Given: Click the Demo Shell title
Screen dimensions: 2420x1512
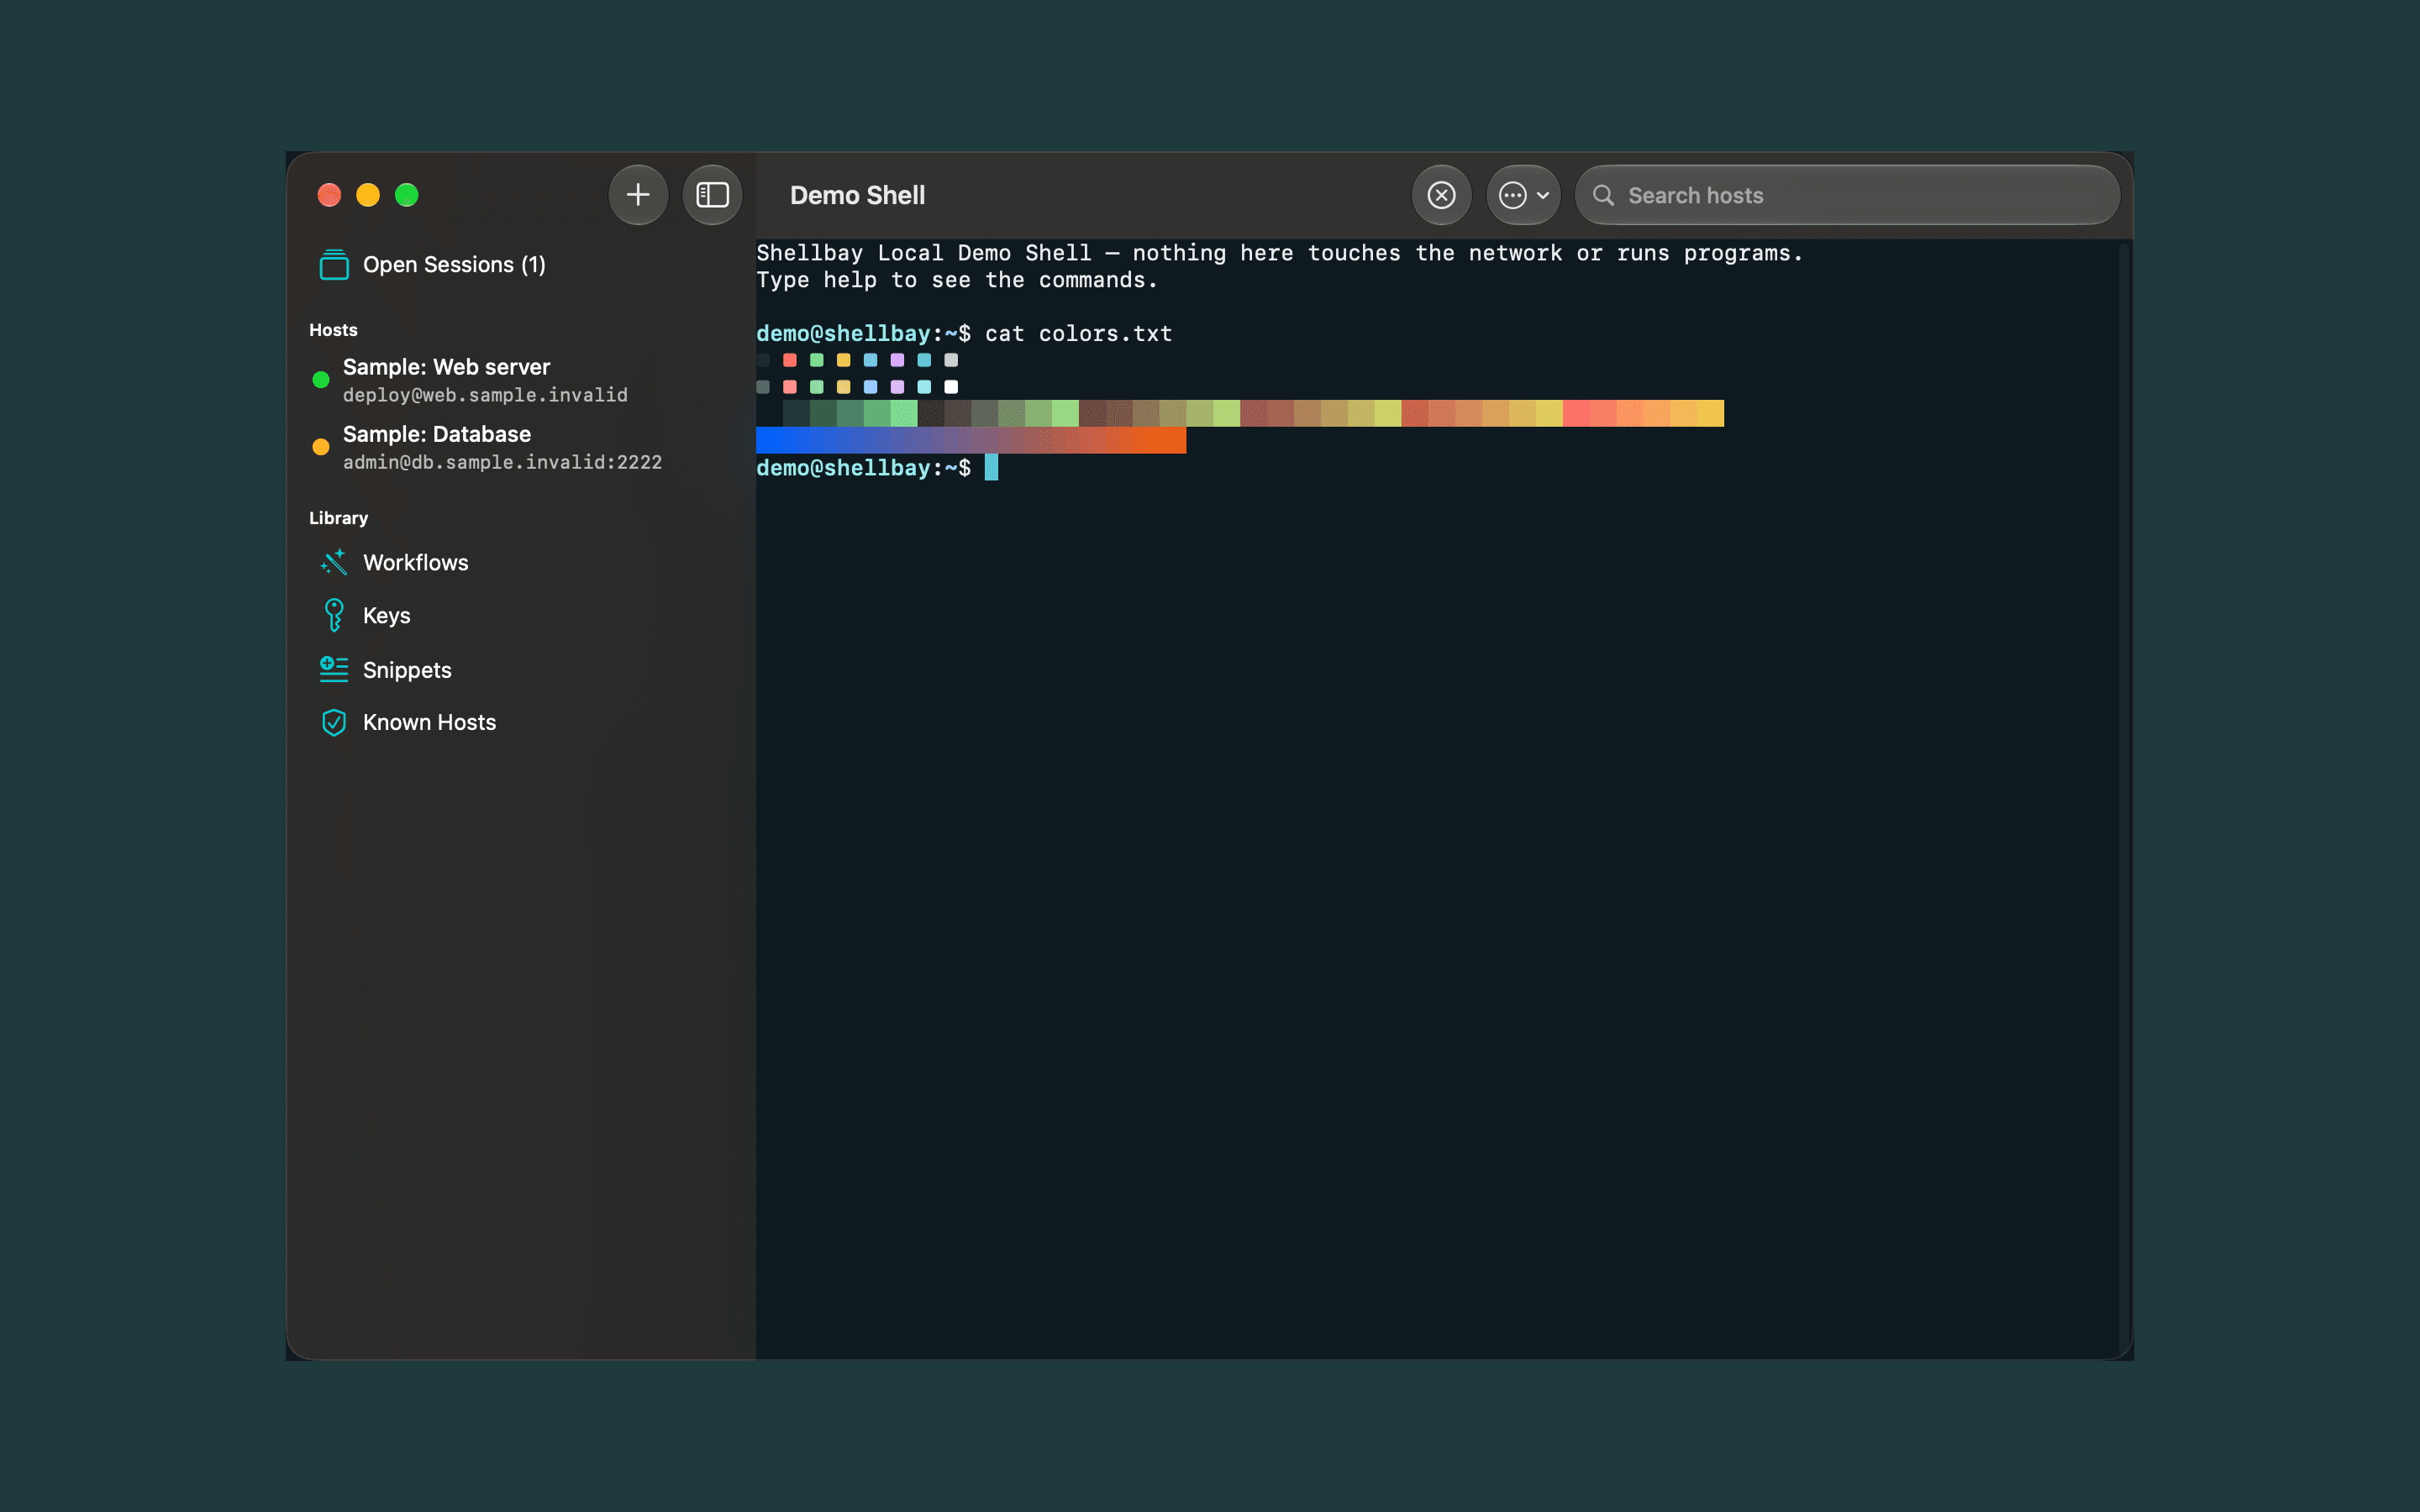Looking at the screenshot, I should [x=857, y=195].
